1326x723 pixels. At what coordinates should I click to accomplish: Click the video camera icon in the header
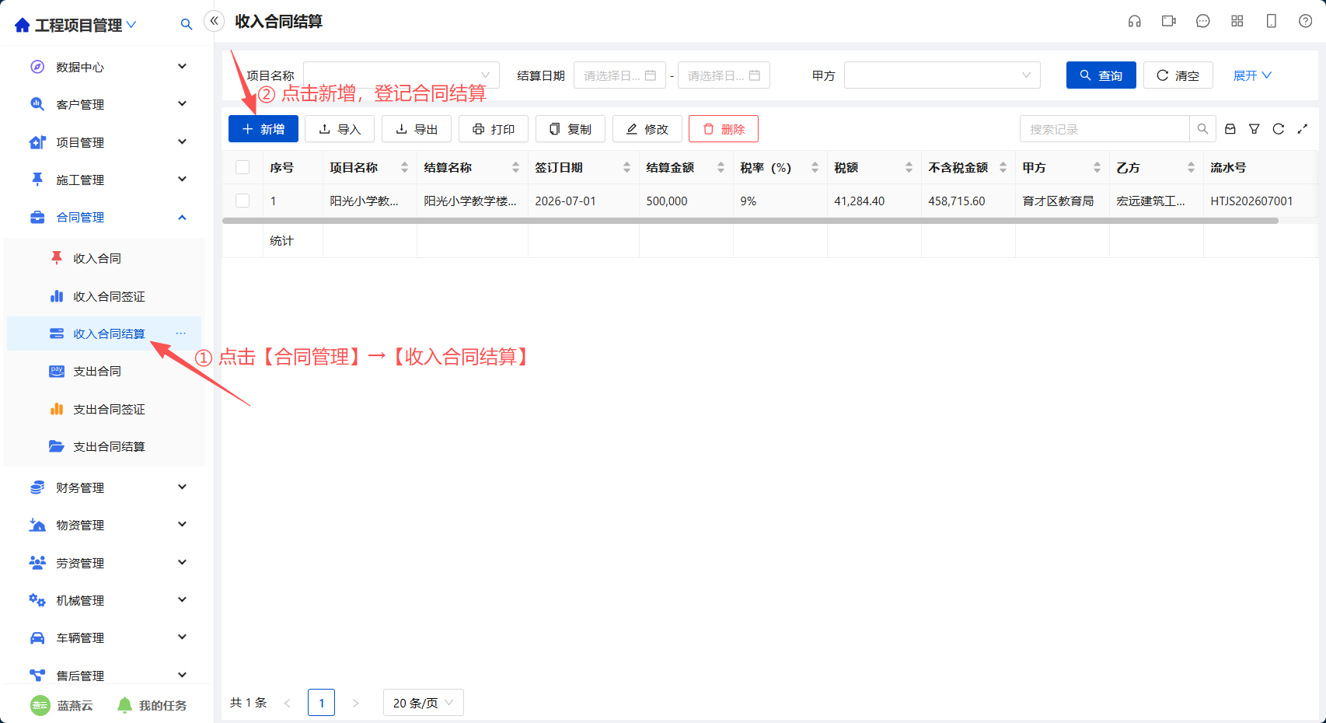[x=1169, y=21]
